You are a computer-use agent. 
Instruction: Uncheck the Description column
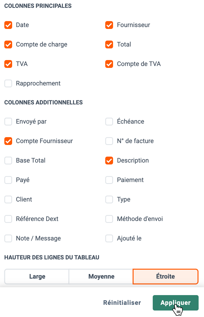[x=109, y=160]
